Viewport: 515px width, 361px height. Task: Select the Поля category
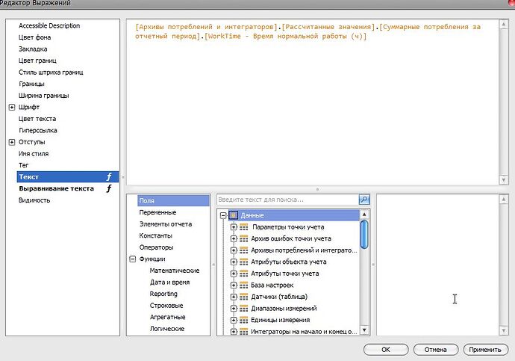click(x=173, y=200)
